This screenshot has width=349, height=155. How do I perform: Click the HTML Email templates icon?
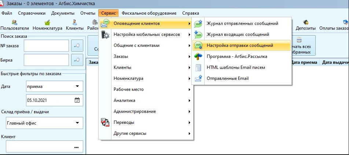click(198, 67)
